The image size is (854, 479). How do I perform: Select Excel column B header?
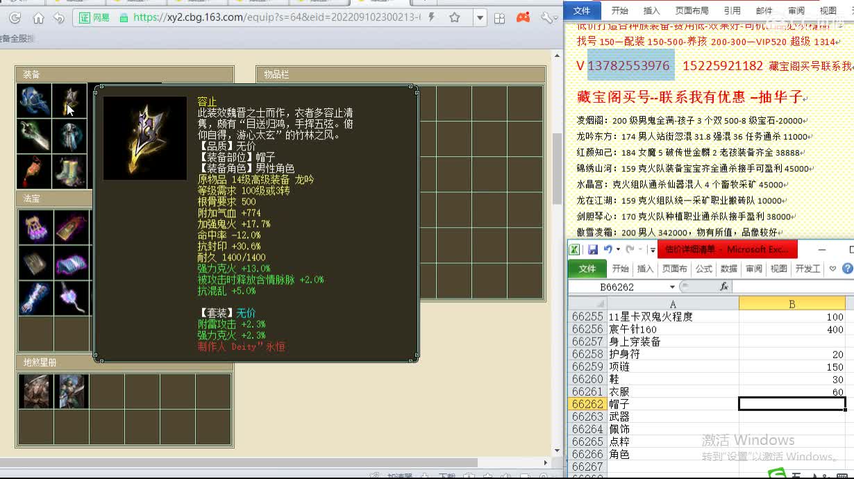pyautogui.click(x=792, y=304)
